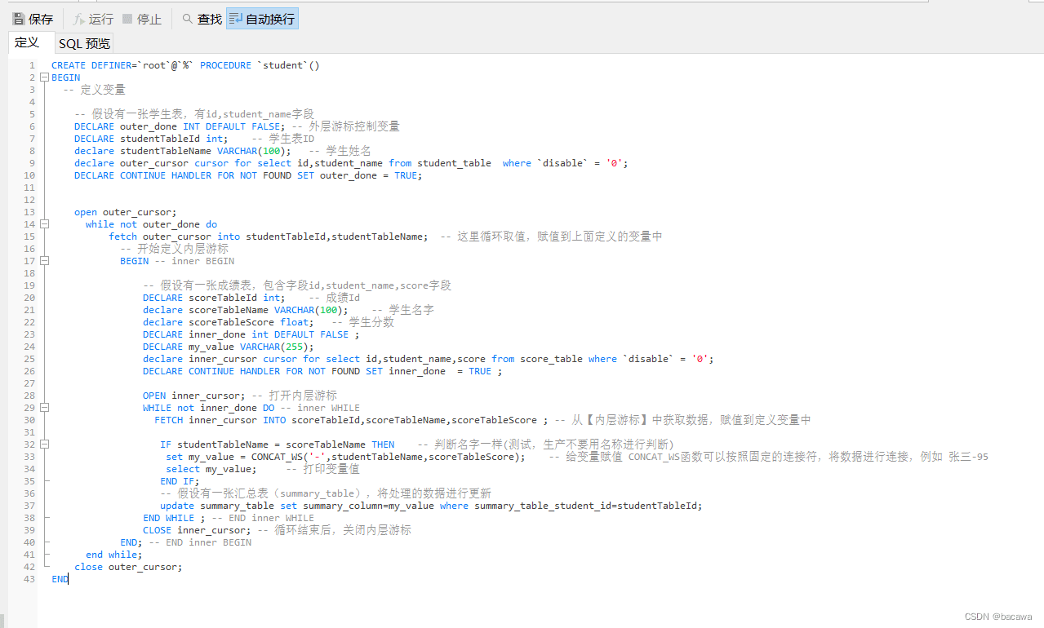The image size is (1044, 628).
Task: Click the word wrap icon beside 自动换行
Action: (x=236, y=19)
